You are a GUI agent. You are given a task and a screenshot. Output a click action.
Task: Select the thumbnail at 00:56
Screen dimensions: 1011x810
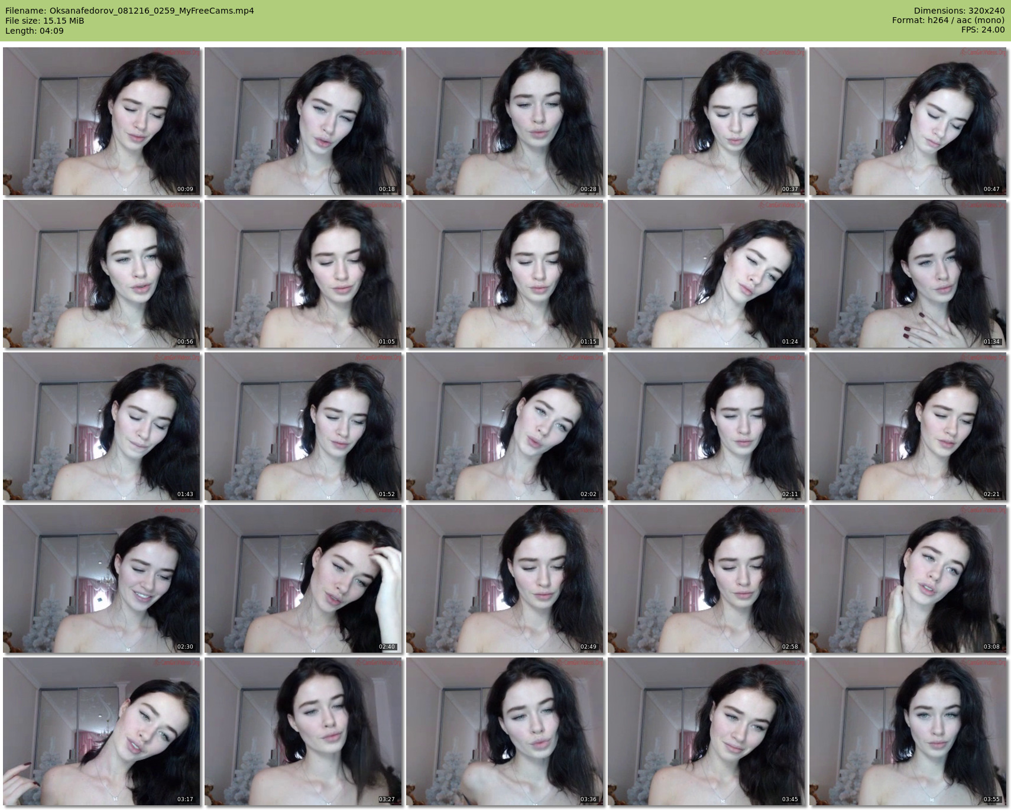(x=102, y=274)
